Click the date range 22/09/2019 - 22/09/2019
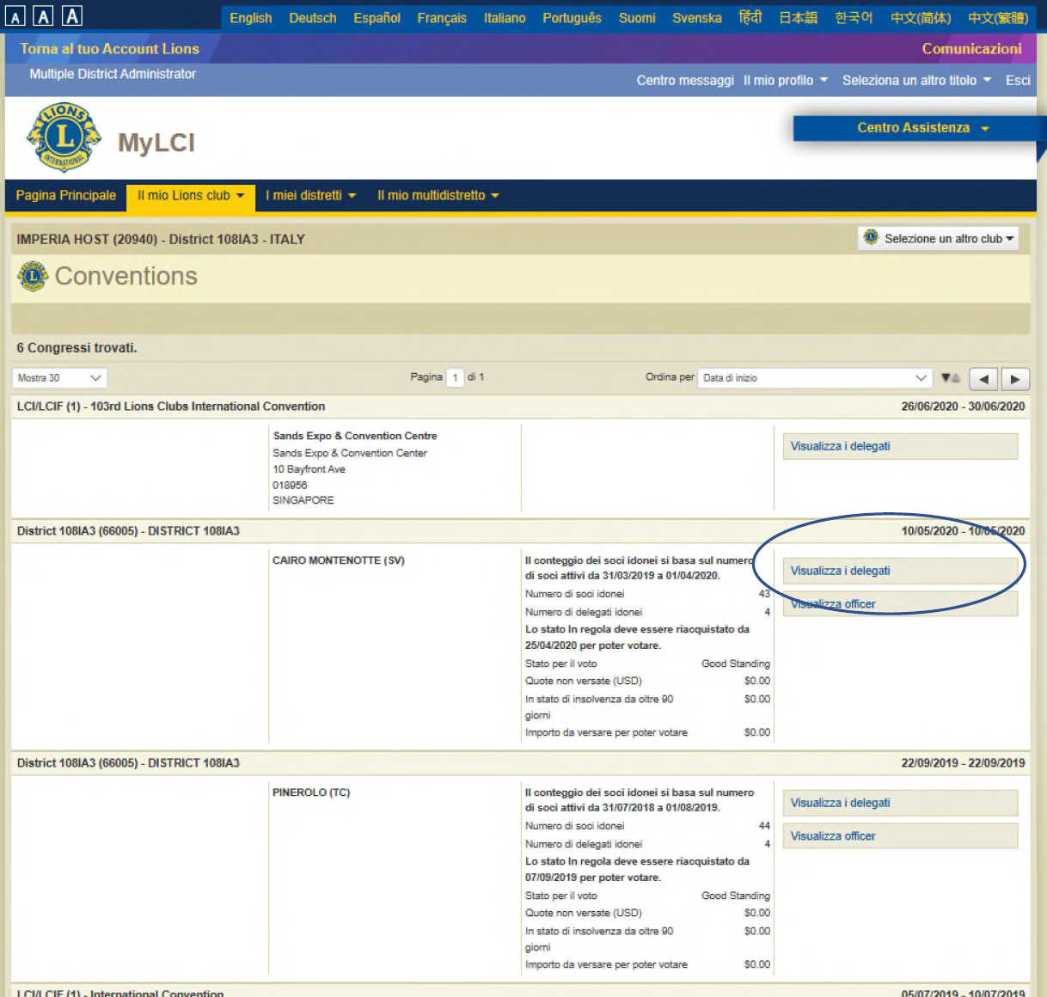Image resolution: width=1047 pixels, height=997 pixels. pos(963,763)
